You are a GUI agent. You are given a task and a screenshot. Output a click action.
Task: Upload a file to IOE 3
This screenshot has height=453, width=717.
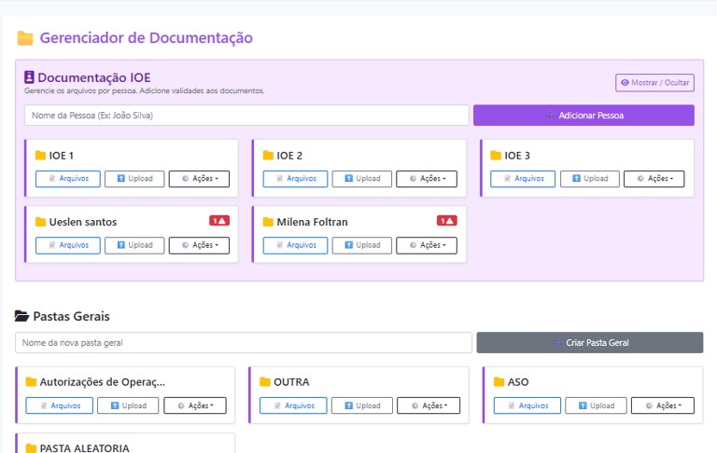tap(590, 179)
